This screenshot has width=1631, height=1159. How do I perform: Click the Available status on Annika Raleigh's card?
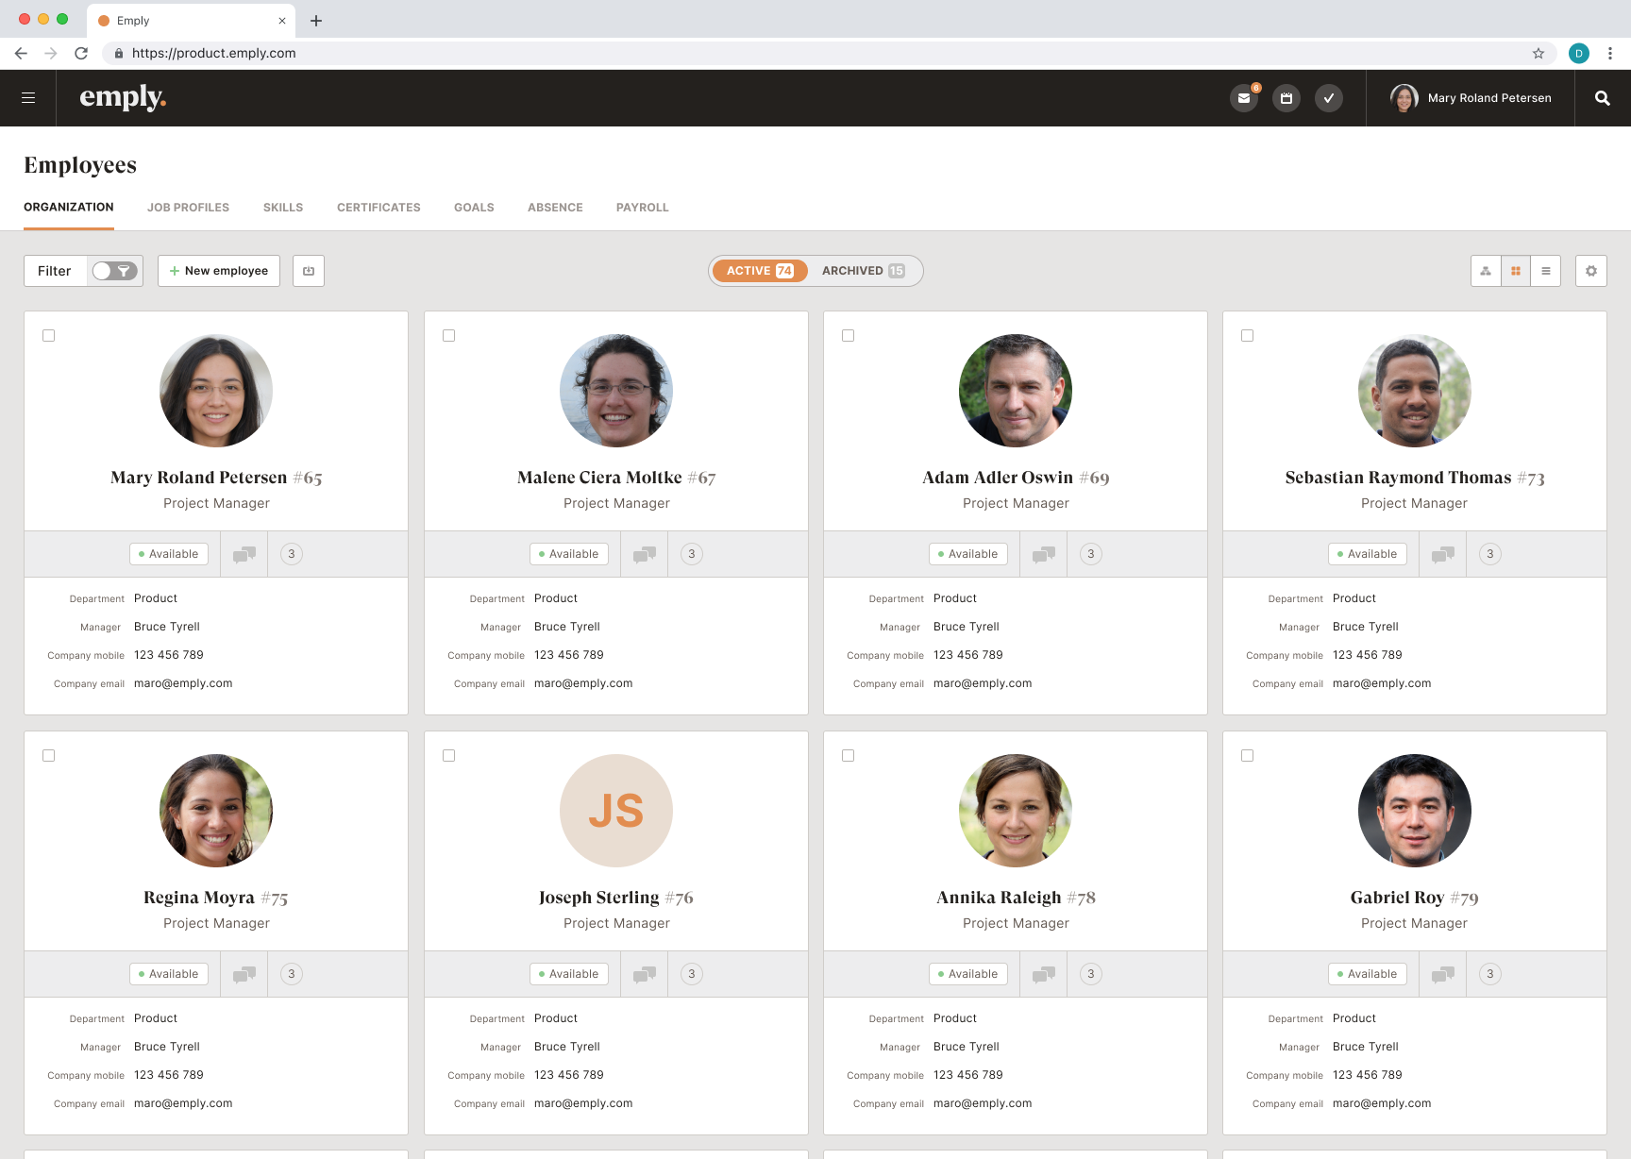(968, 973)
